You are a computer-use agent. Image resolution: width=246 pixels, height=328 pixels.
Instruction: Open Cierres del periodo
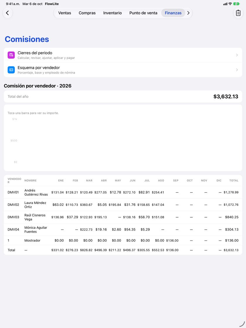(123, 55)
